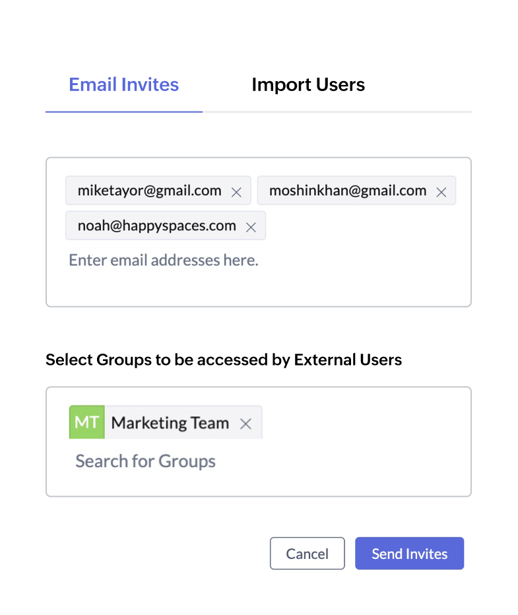Click blank area right of Search for Groups
This screenshot has width=518, height=615.
(343, 461)
